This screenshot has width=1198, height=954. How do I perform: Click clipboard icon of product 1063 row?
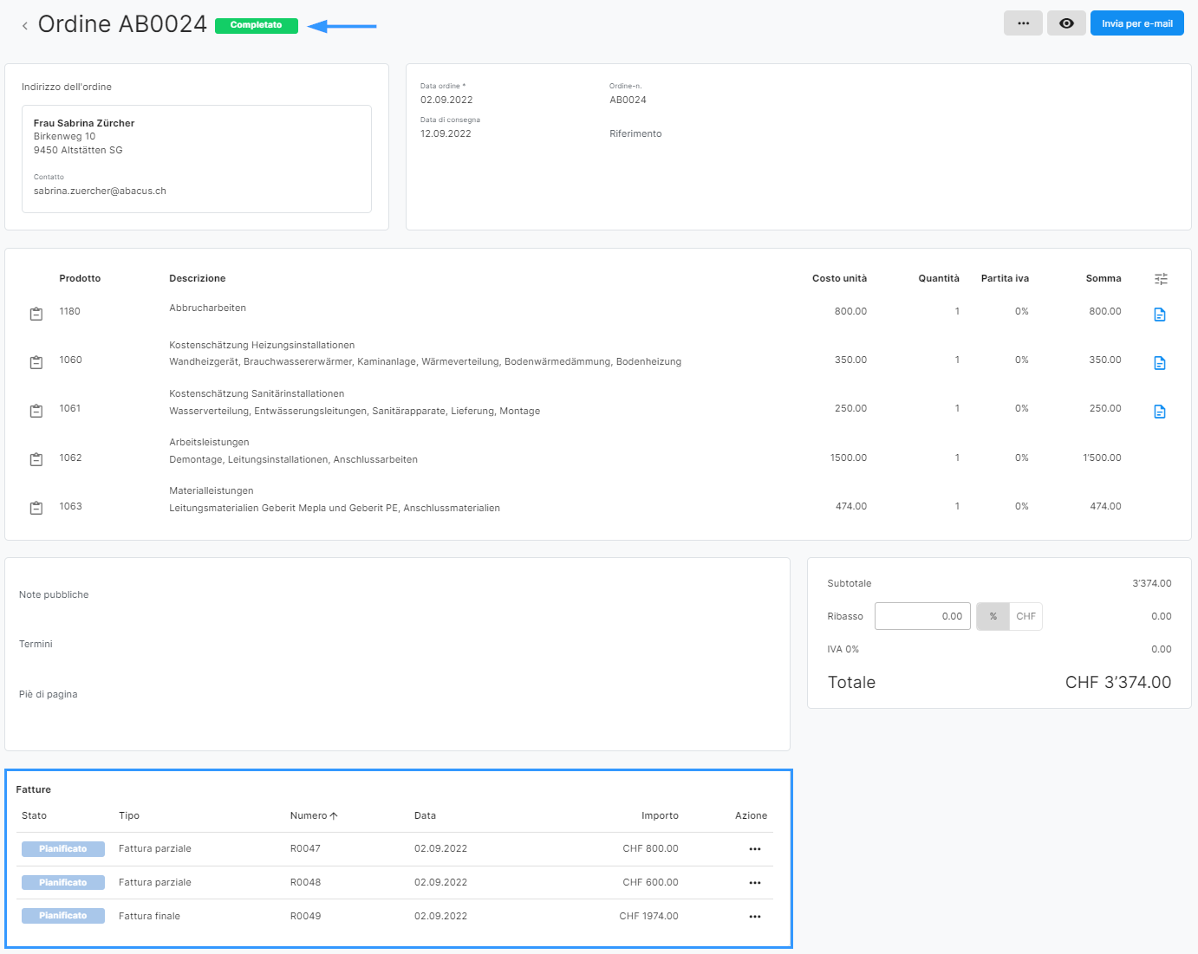[x=36, y=508]
